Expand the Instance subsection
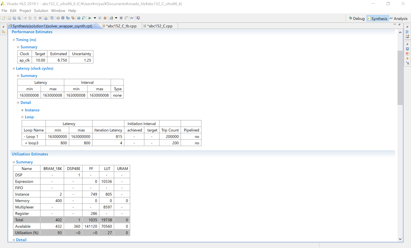Viewport: 411px width, 248px height. [22, 110]
